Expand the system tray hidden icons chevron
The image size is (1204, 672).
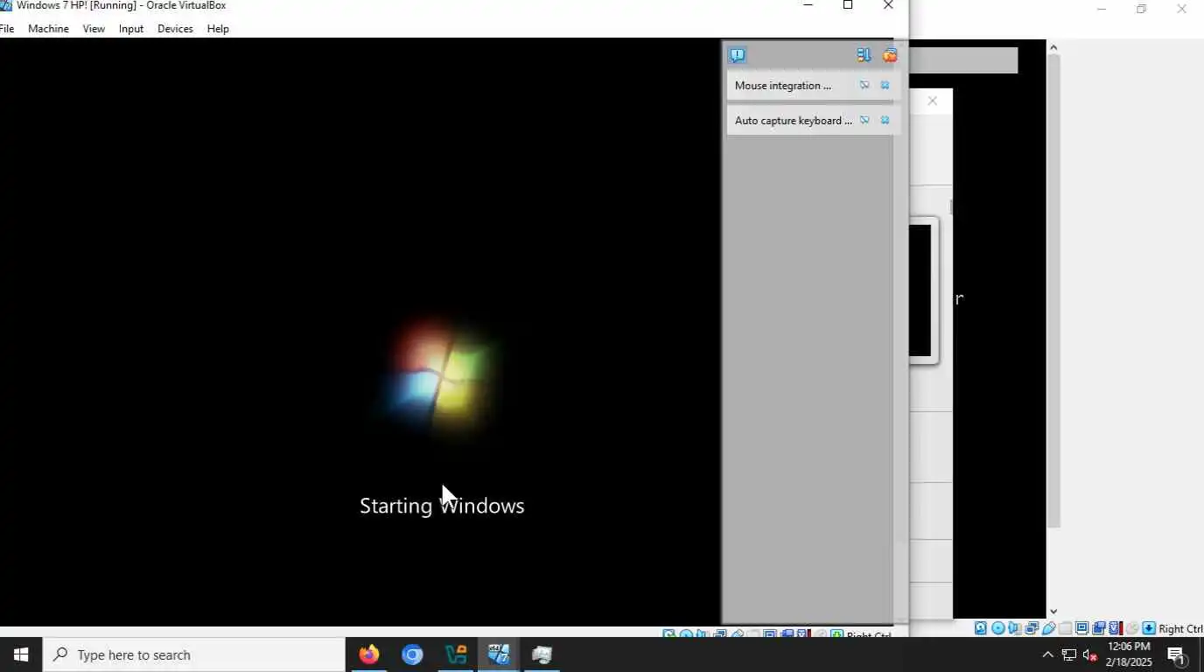click(x=1047, y=654)
